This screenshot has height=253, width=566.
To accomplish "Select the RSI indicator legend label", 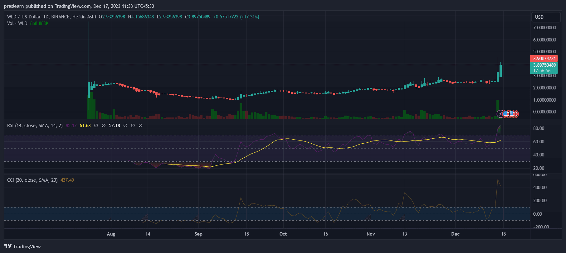I will pyautogui.click(x=35, y=126).
